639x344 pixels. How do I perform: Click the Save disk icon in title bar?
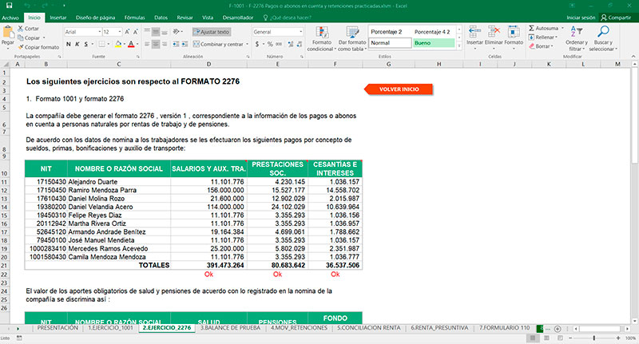click(10, 6)
